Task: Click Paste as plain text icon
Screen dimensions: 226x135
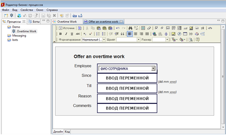Action: [x=104, y=28]
